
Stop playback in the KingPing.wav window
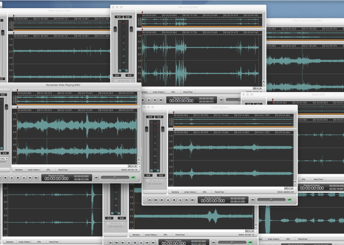(174, 200)
